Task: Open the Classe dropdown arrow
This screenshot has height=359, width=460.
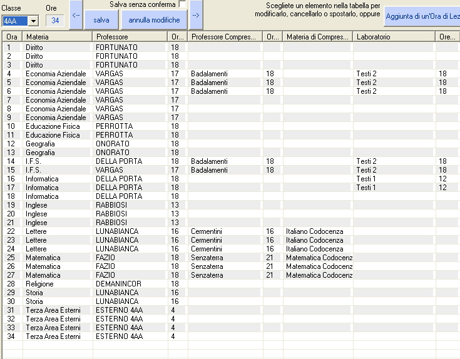Action: (33, 21)
